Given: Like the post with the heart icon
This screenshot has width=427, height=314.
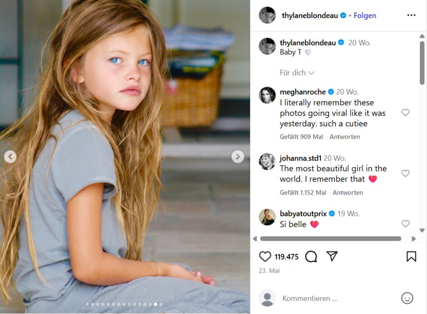Looking at the screenshot, I should tap(265, 257).
